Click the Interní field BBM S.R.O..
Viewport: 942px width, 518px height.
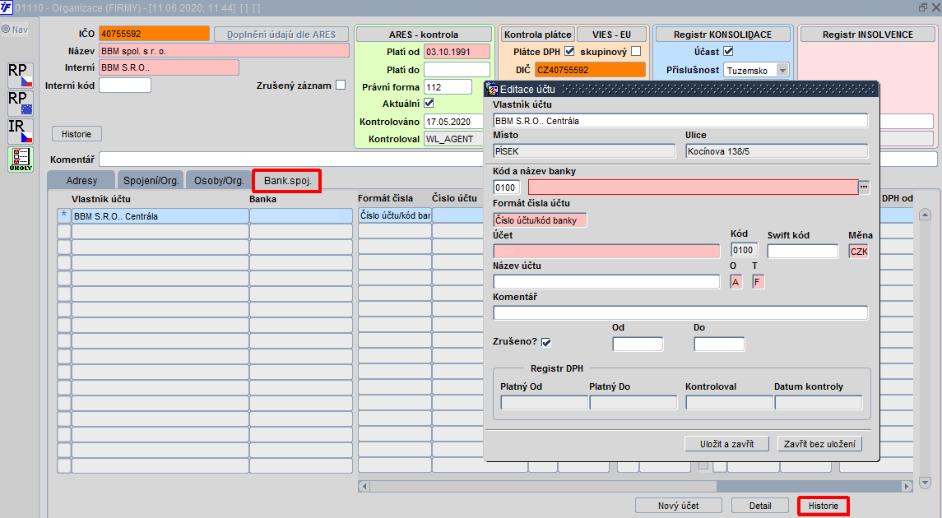pos(169,67)
